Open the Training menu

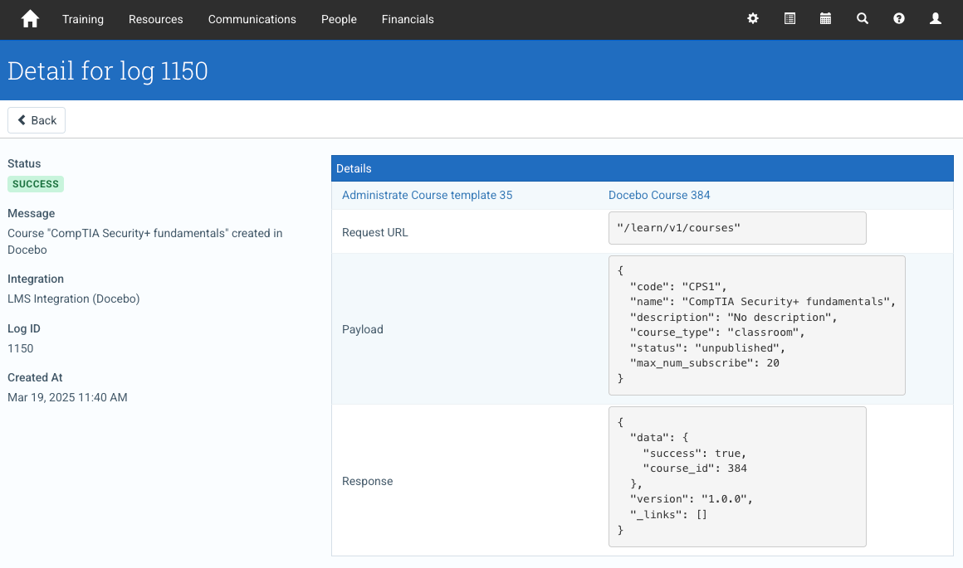pyautogui.click(x=83, y=19)
